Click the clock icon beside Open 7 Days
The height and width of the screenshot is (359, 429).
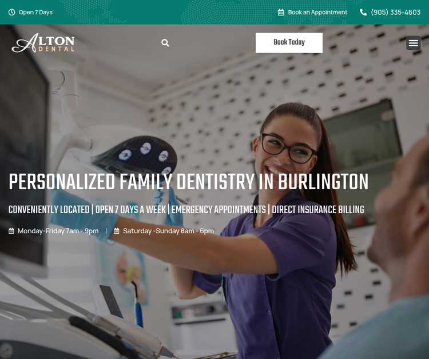click(11, 12)
